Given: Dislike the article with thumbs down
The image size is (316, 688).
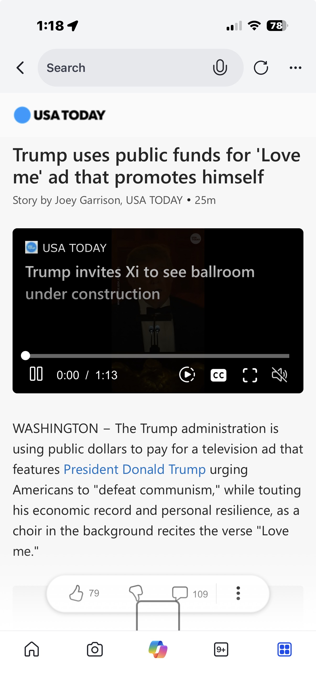Looking at the screenshot, I should coord(136,593).
